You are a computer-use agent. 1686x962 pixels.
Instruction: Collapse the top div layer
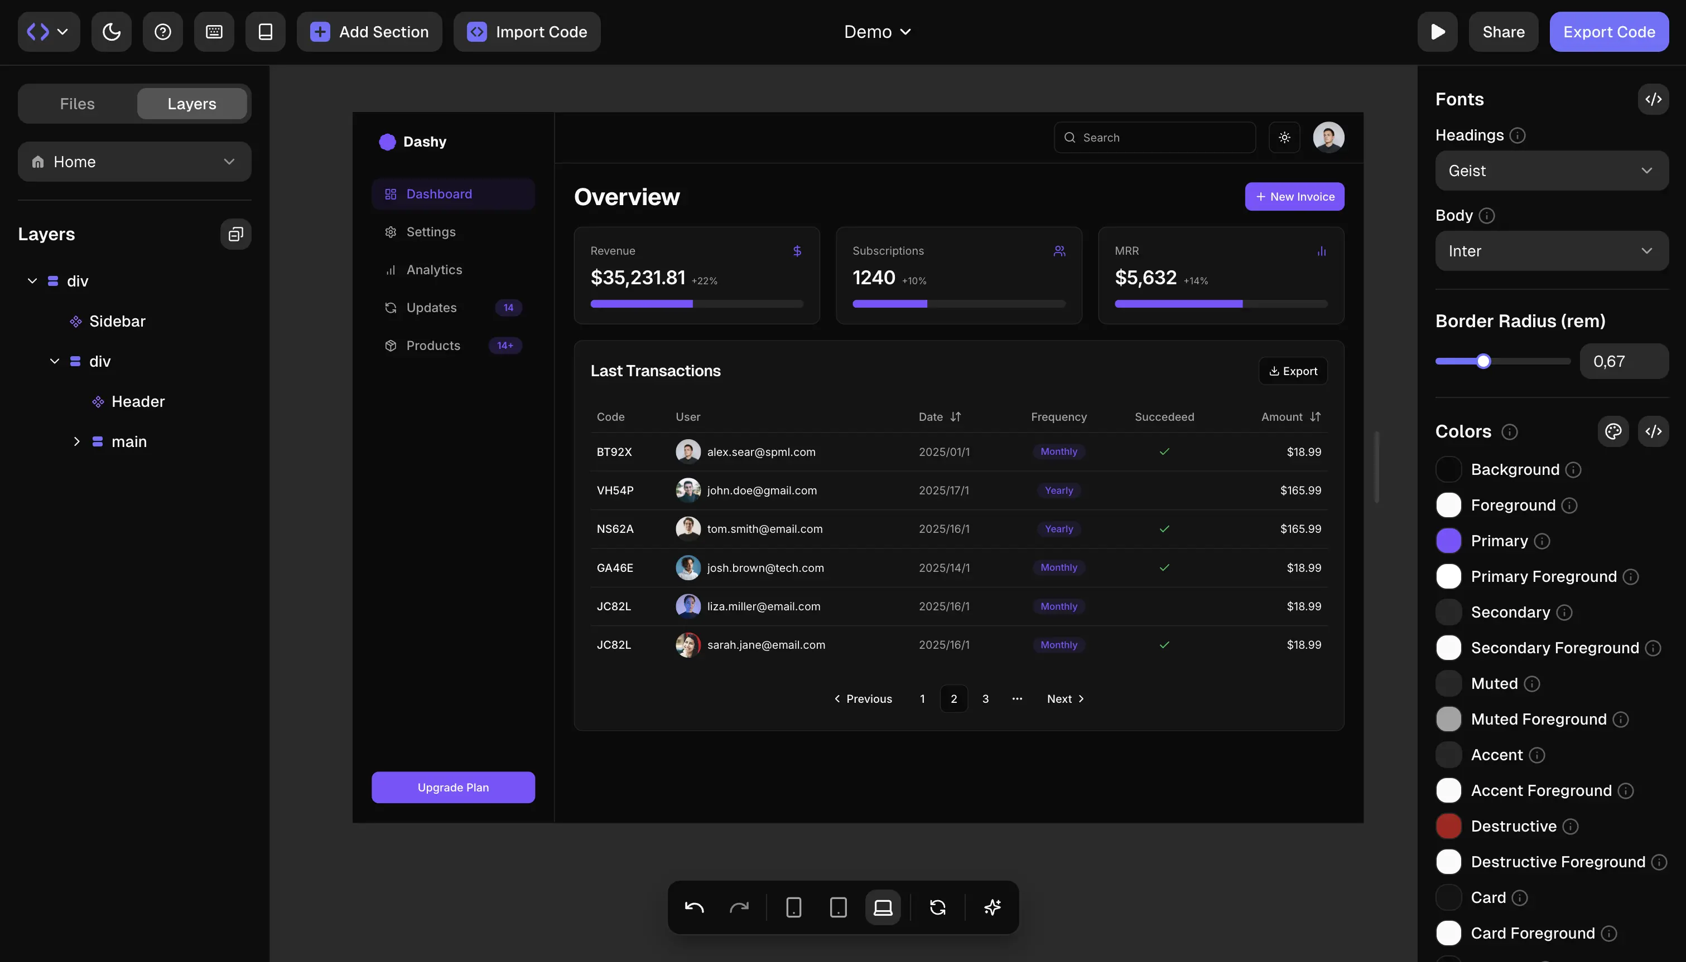[x=31, y=280]
